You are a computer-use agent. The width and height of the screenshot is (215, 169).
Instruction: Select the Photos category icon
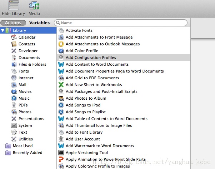14,112
